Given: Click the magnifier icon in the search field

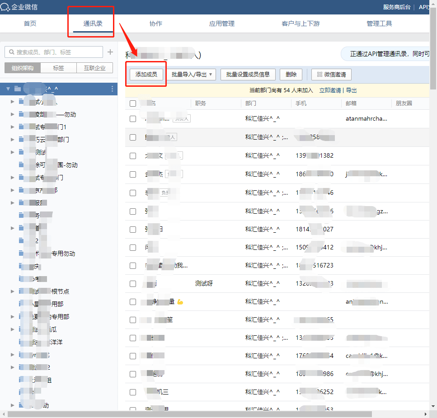Looking at the screenshot, I should point(11,52).
